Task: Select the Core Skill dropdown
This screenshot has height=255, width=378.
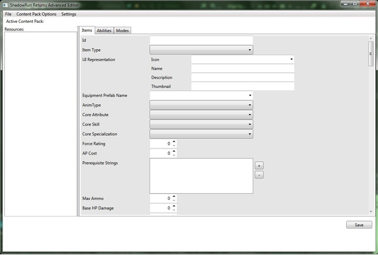Action: tap(201, 125)
